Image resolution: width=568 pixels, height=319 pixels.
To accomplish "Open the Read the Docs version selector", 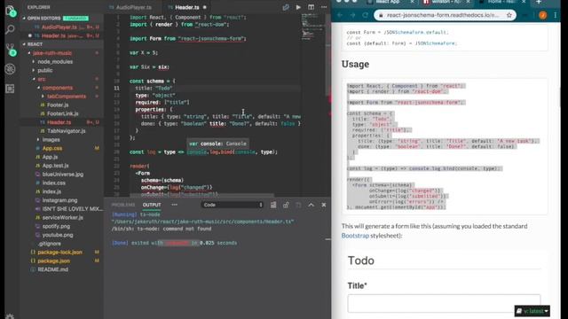I will click(532, 311).
